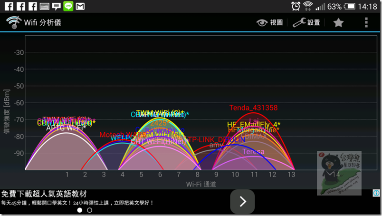This screenshot has height=216, width=382.
Task: Open the 設置 settings menu
Action: [306, 22]
